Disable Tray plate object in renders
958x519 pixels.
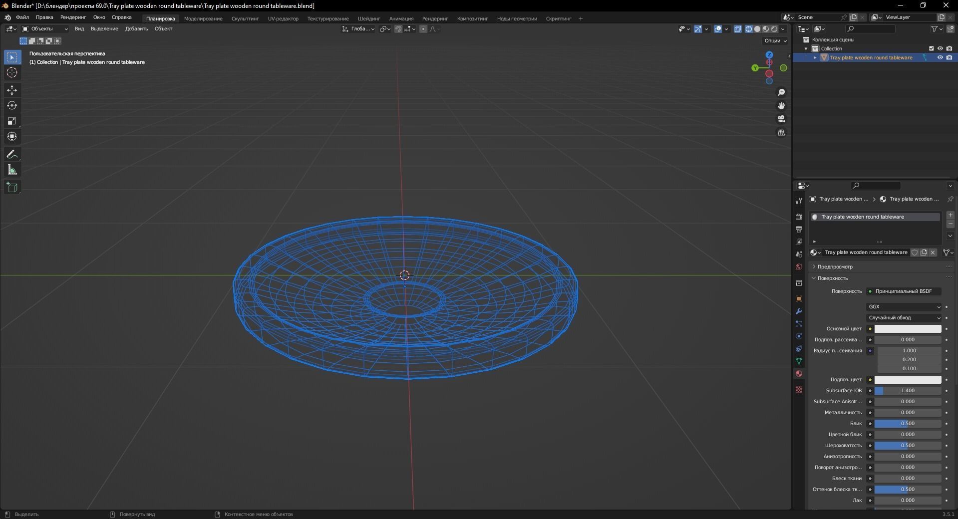(949, 57)
